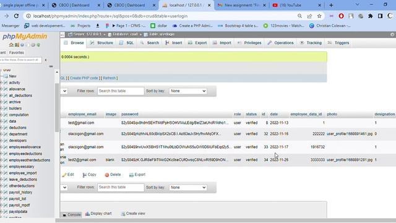The height and width of the screenshot is (223, 396).
Task: Open the SQL tab
Action: pos(126,43)
